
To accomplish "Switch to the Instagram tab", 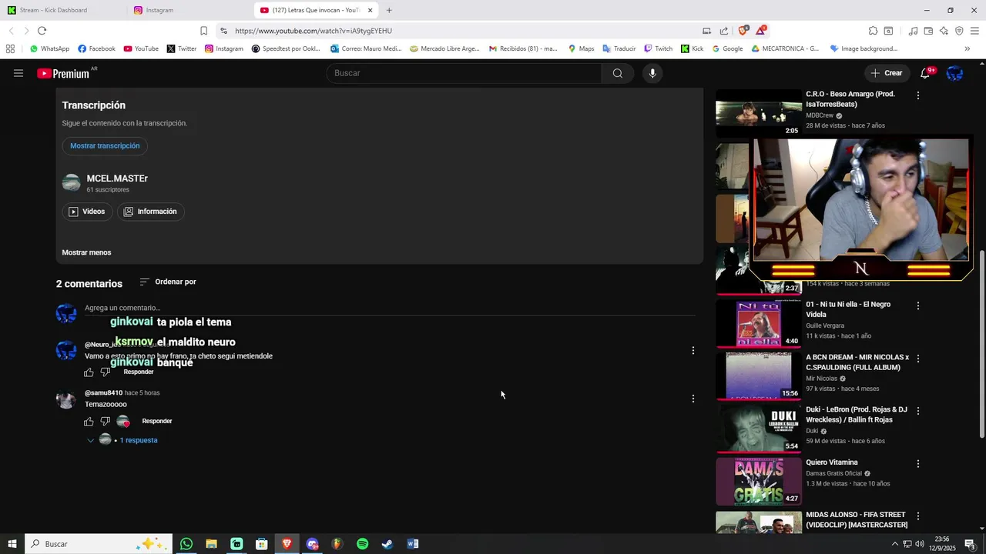I will (188, 10).
